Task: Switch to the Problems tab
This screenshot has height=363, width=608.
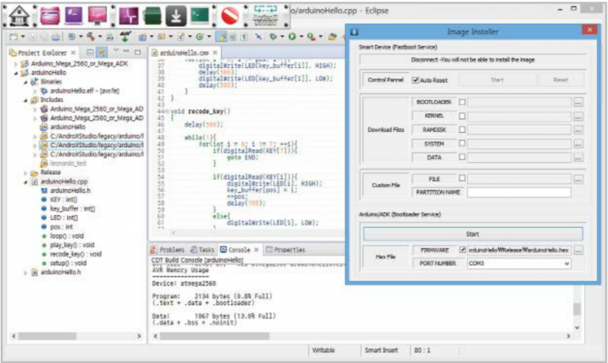Action: pos(168,250)
